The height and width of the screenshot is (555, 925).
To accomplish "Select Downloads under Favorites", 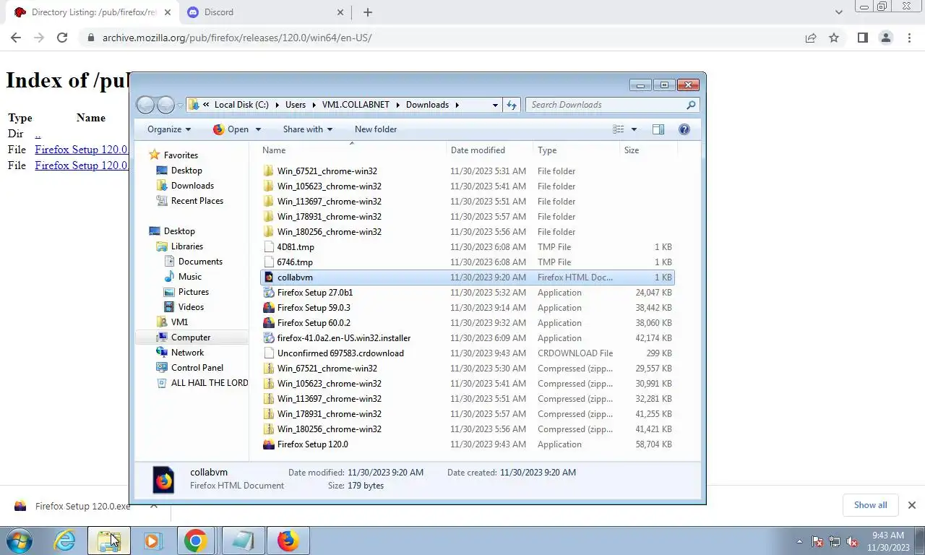I will (x=192, y=186).
